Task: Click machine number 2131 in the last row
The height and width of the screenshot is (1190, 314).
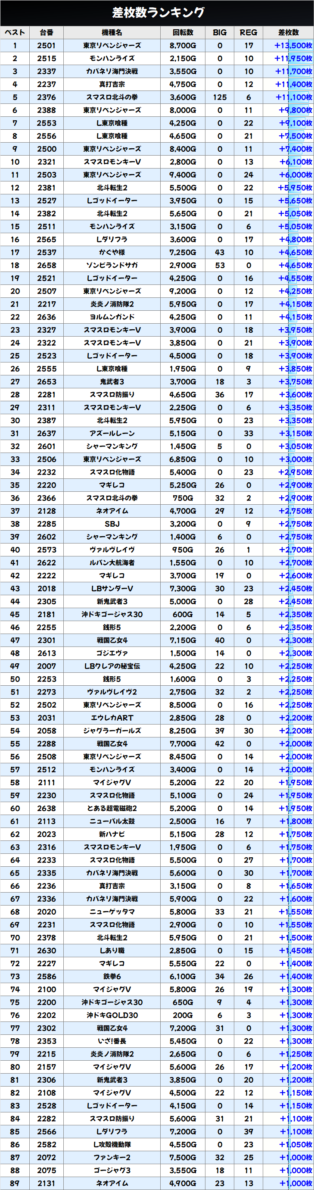Action: pyautogui.click(x=46, y=1184)
